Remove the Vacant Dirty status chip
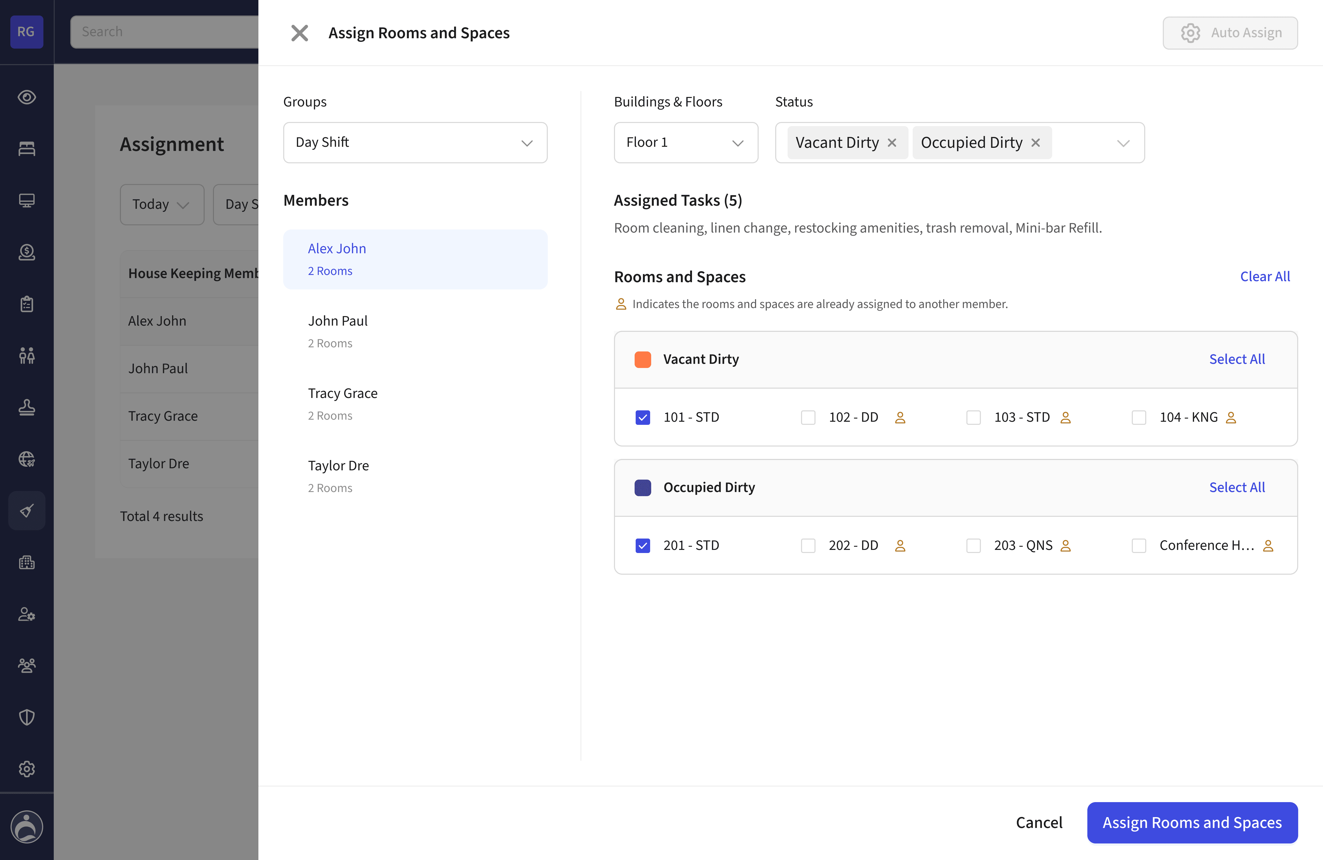The height and width of the screenshot is (860, 1323). [x=892, y=143]
